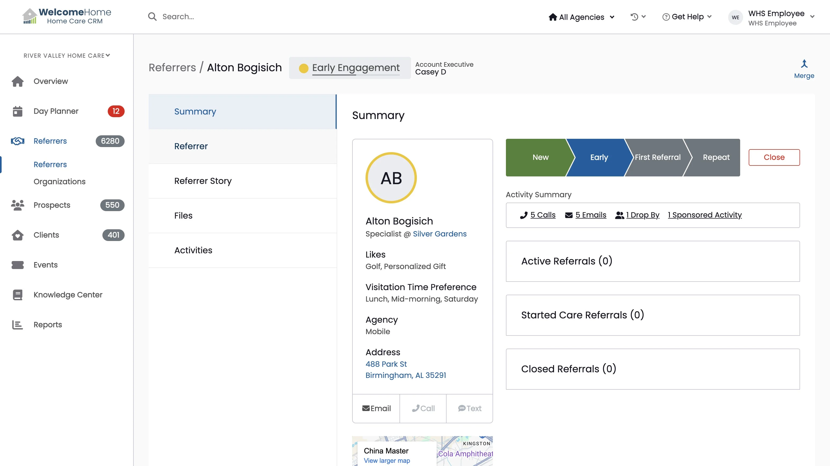The width and height of the screenshot is (830, 466).
Task: Open the Get Help dropdown
Action: (687, 17)
